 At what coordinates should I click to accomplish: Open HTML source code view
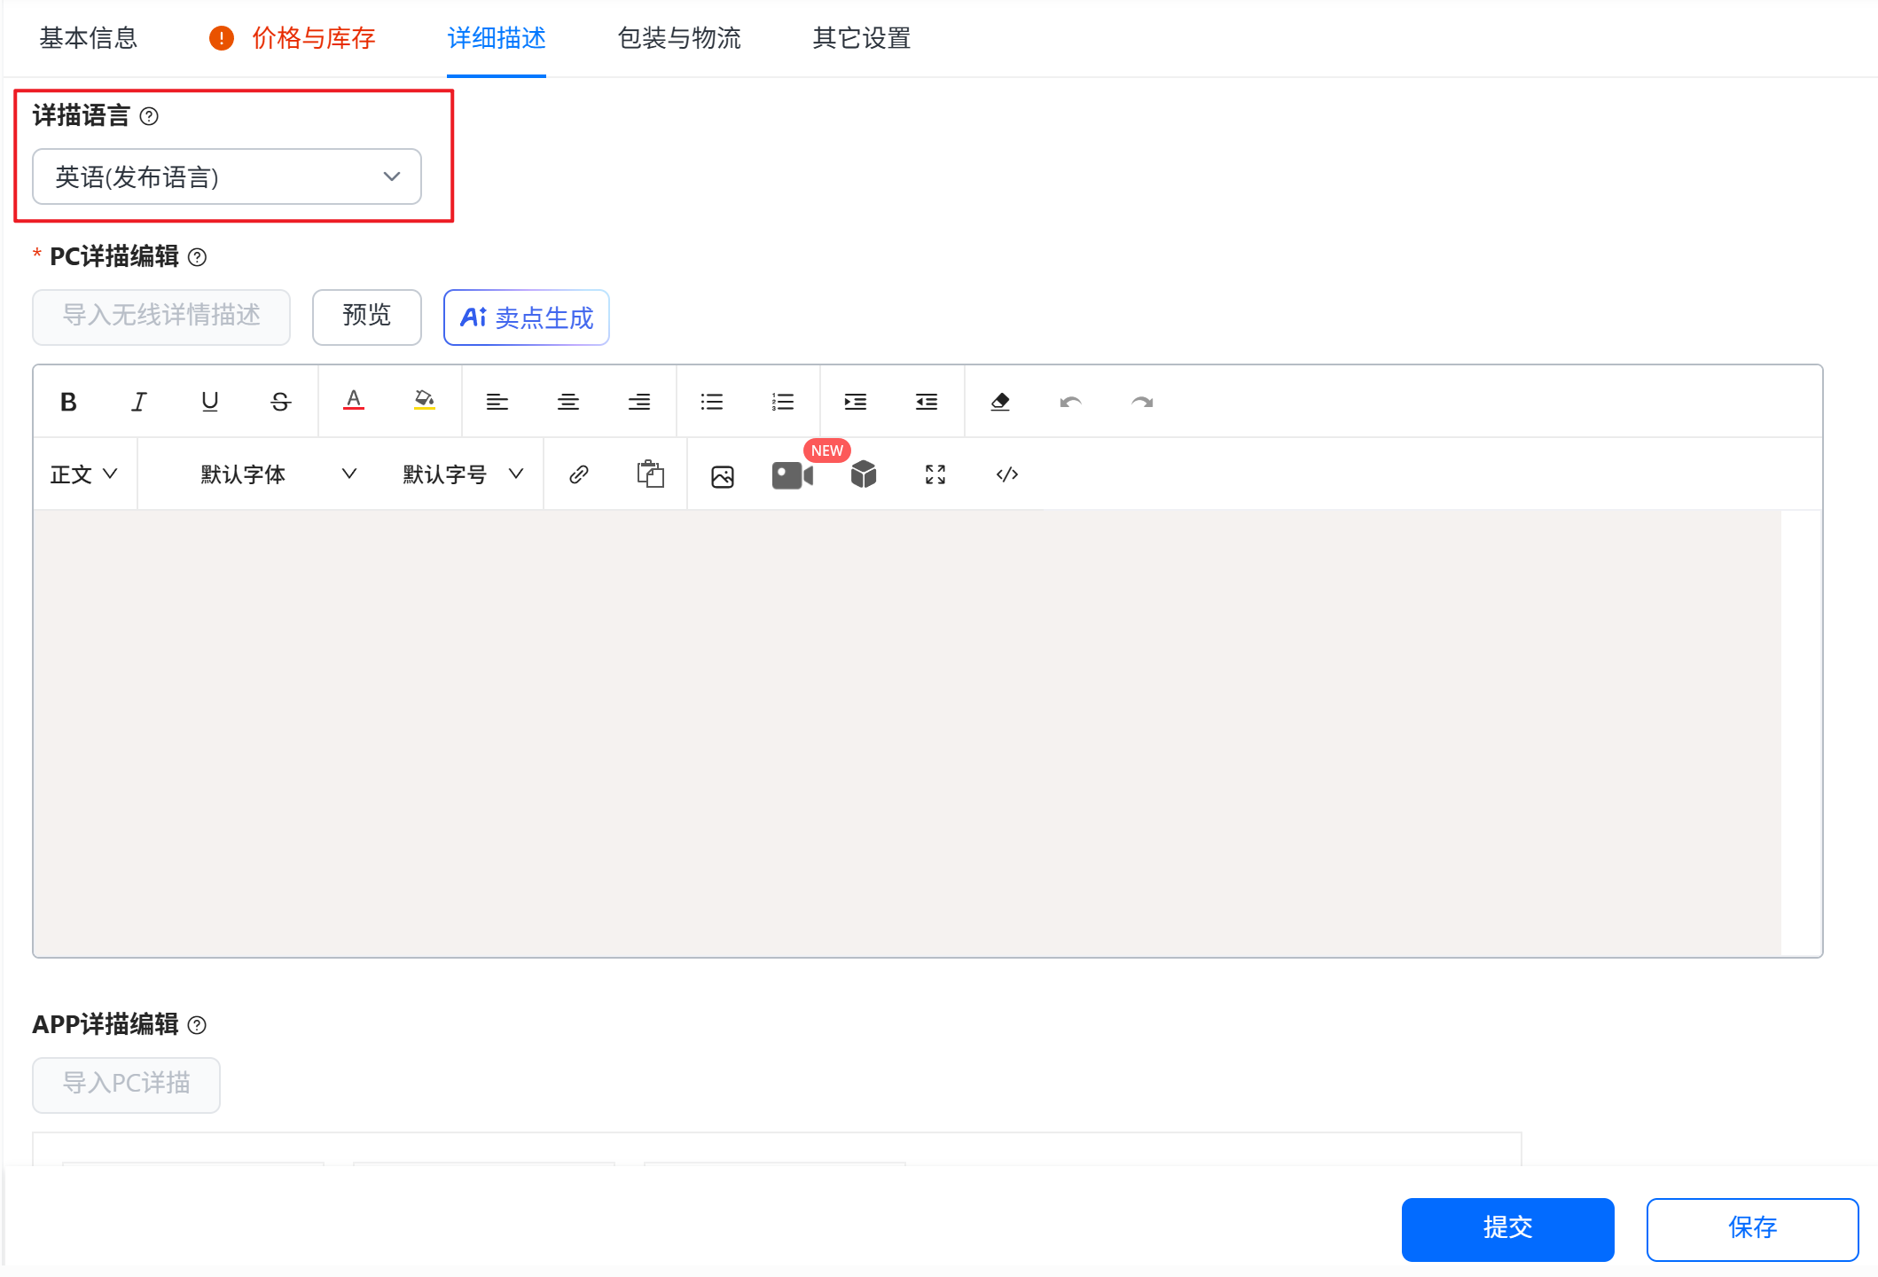pos(1006,474)
